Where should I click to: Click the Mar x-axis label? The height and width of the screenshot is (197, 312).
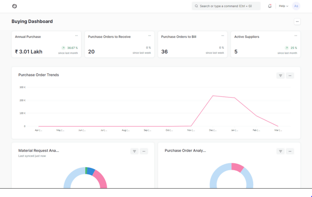278,130
